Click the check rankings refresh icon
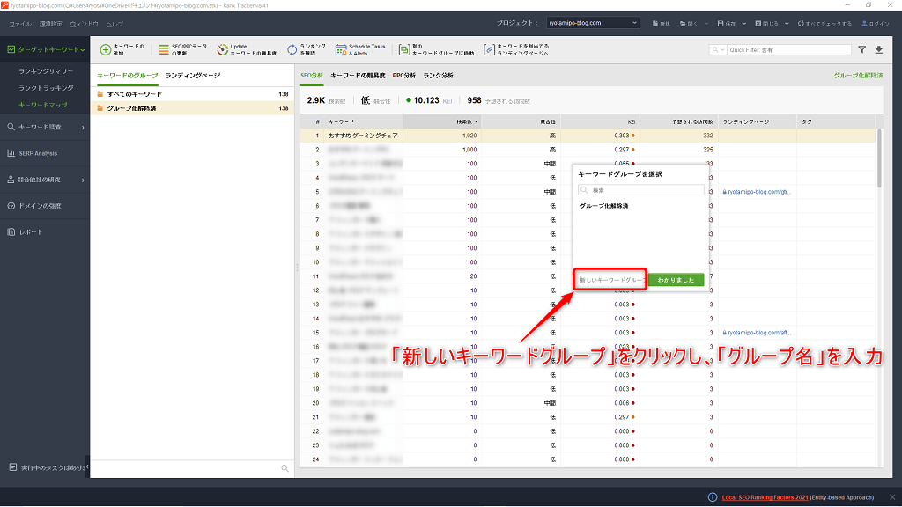Screen dimensions: 902x507 (292, 50)
